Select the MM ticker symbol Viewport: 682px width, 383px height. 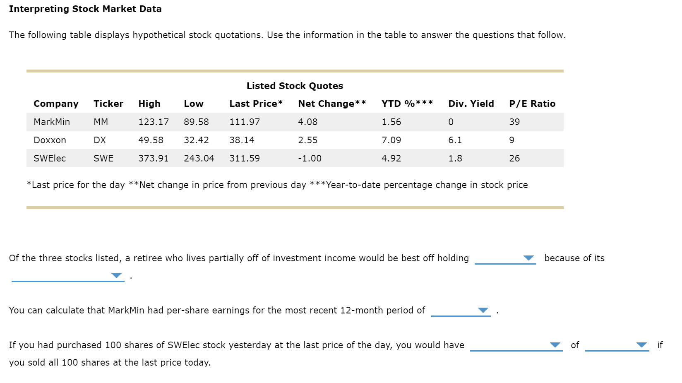101,122
